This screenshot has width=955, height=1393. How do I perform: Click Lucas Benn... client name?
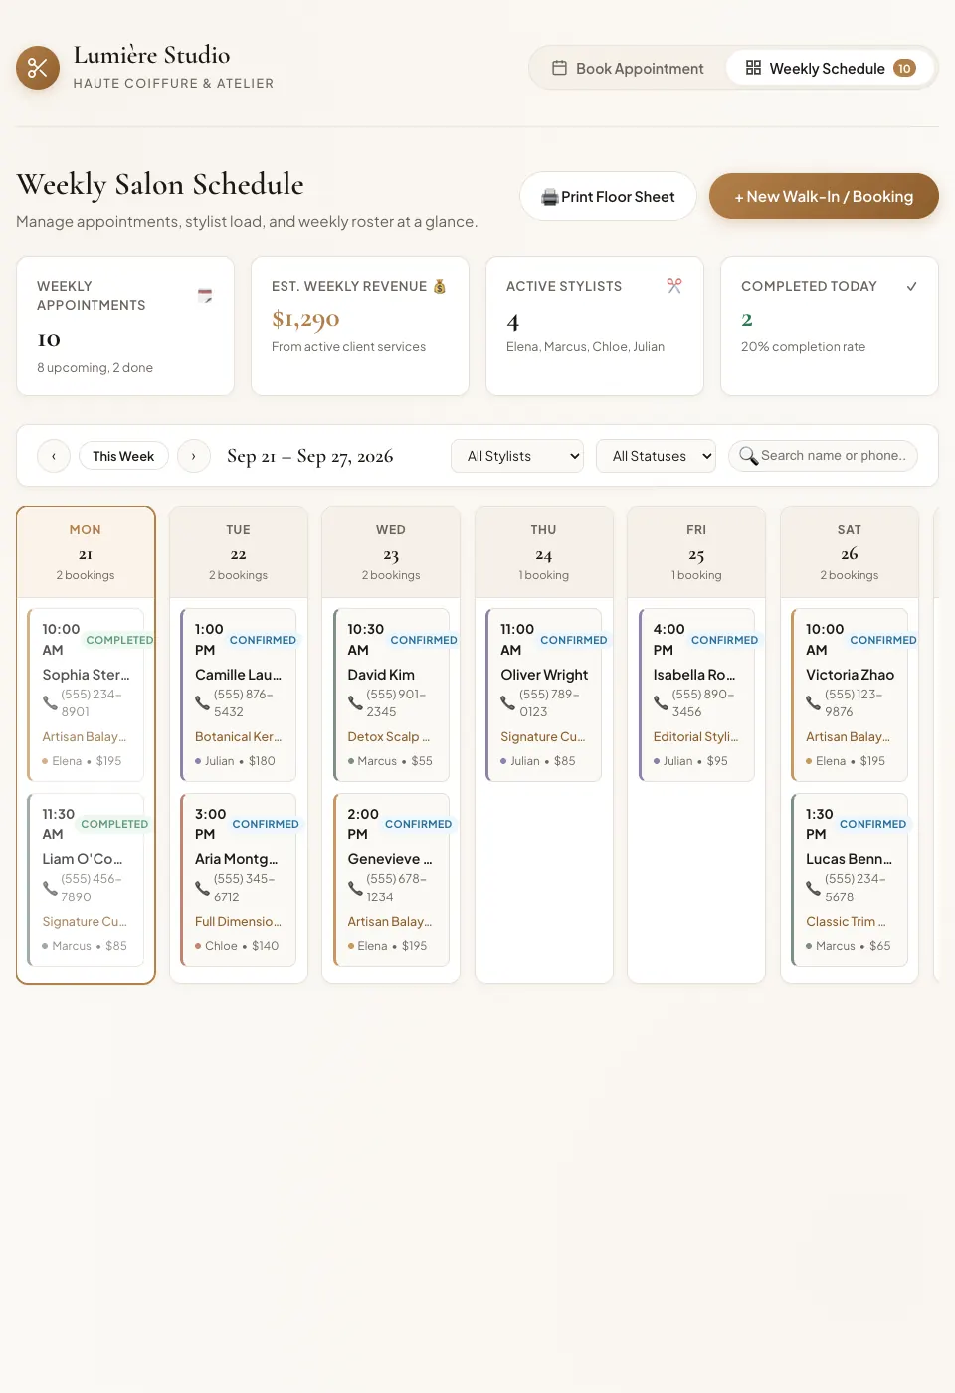849,859
